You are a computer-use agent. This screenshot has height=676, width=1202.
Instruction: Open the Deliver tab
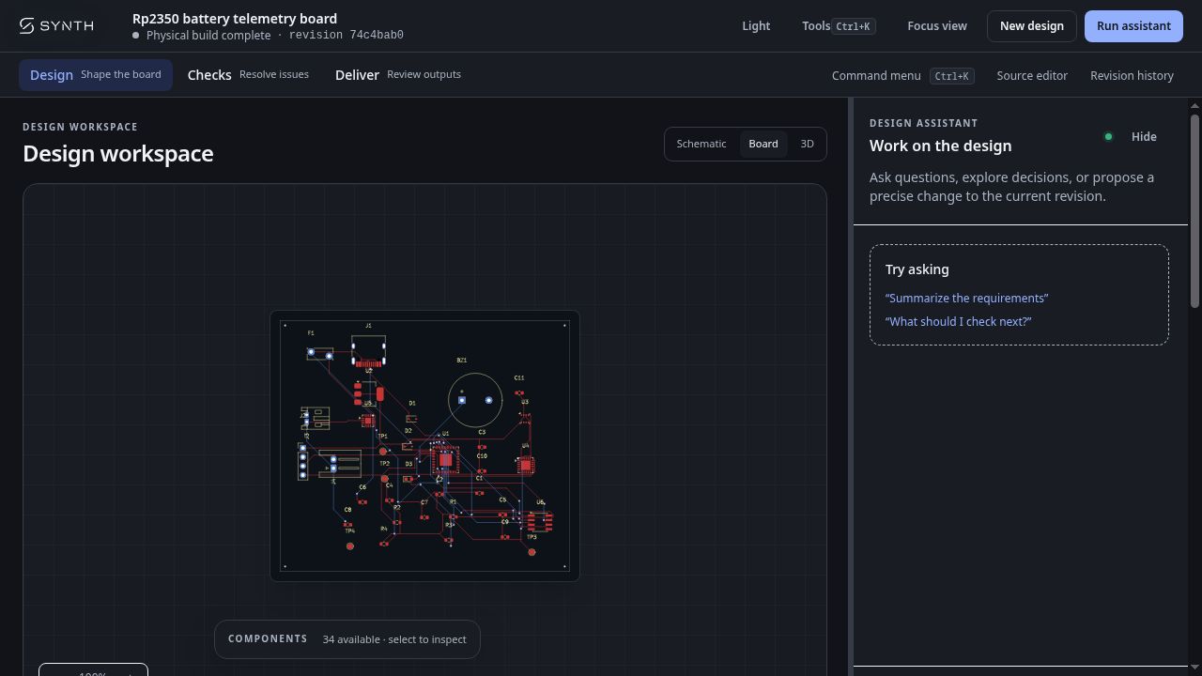398,75
